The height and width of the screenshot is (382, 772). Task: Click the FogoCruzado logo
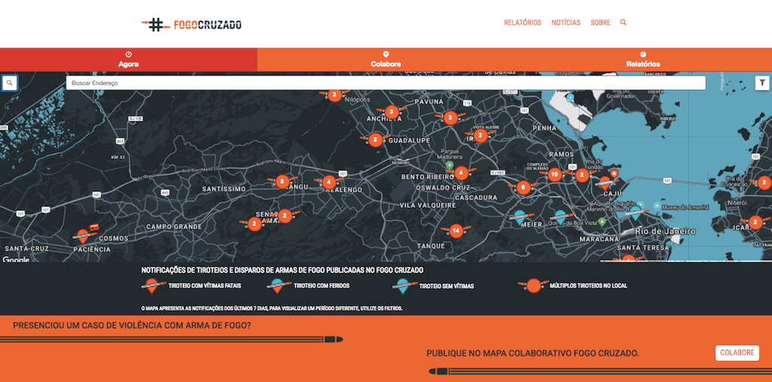pos(191,24)
